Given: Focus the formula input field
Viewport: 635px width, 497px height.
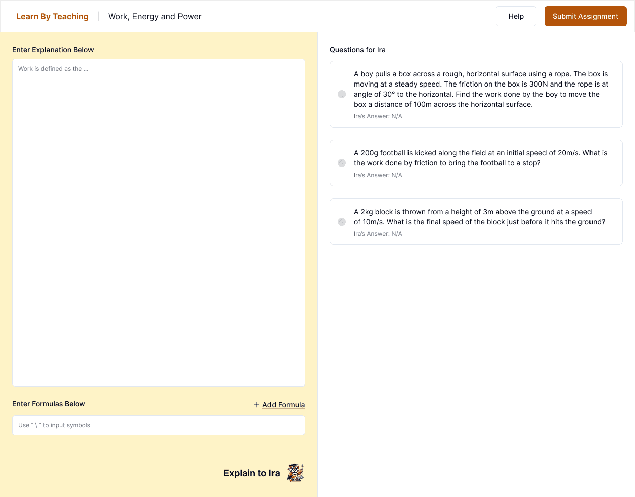Looking at the screenshot, I should [159, 425].
